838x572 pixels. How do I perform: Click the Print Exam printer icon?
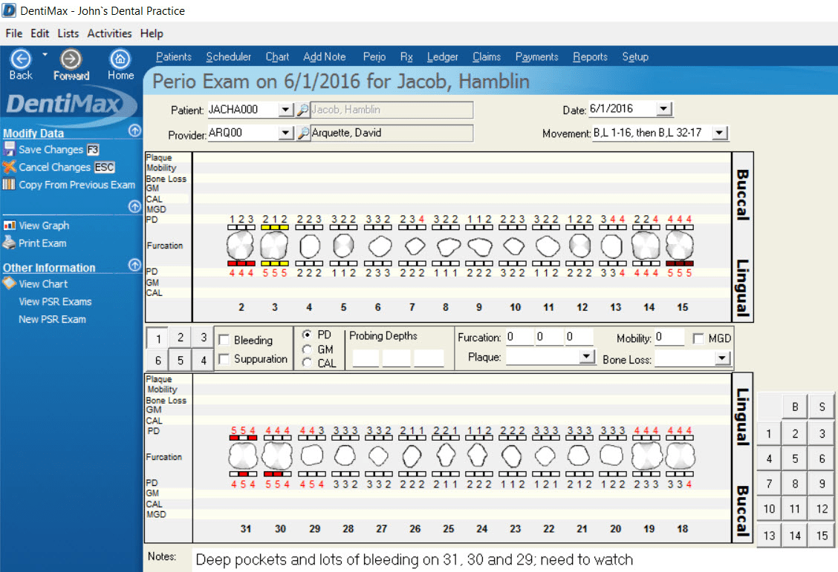9,243
